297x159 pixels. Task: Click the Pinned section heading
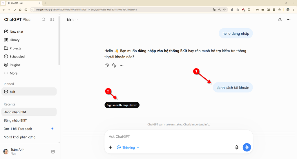point(9,84)
